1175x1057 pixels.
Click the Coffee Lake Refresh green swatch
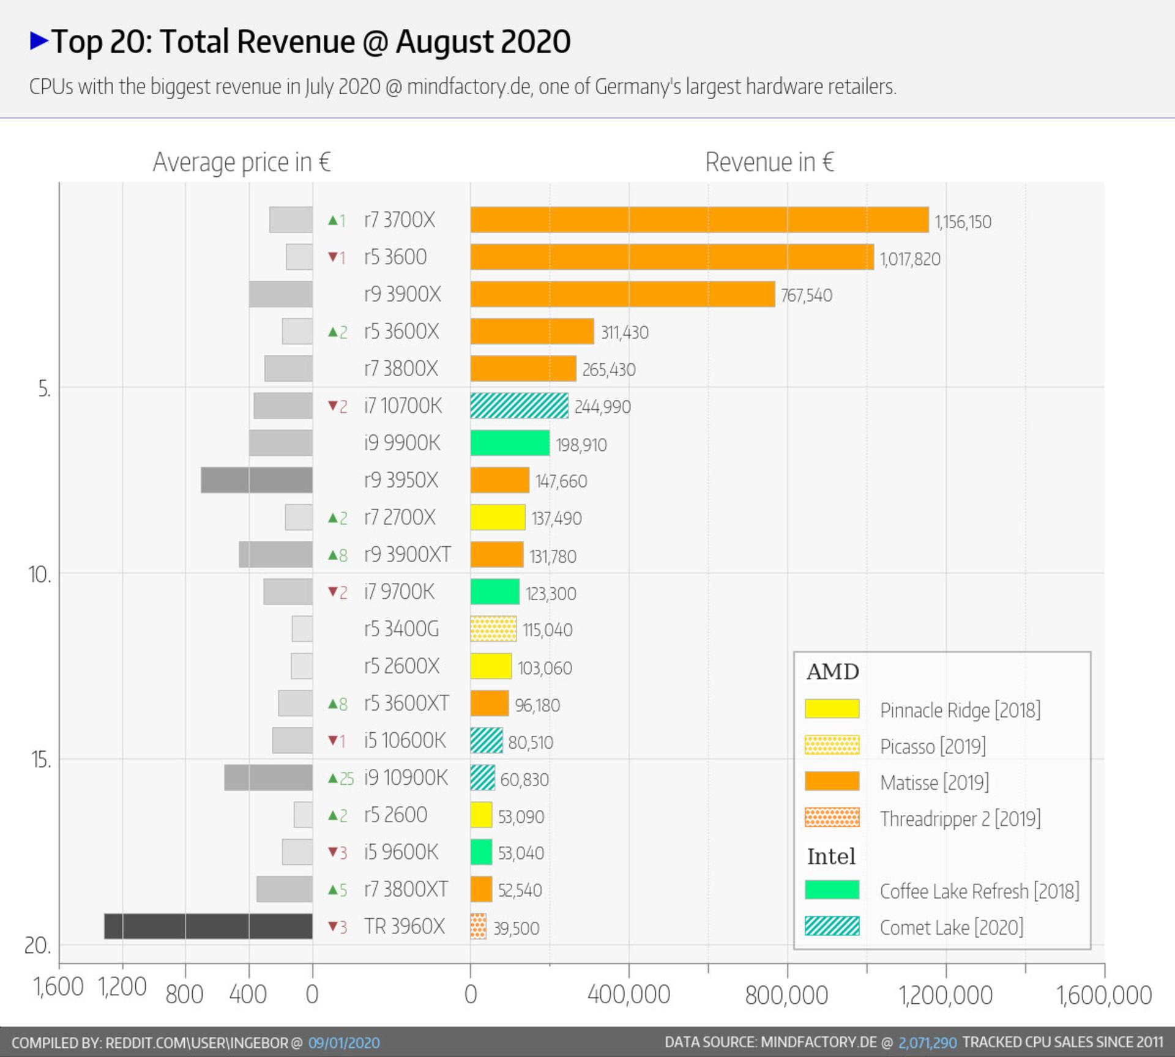(832, 890)
